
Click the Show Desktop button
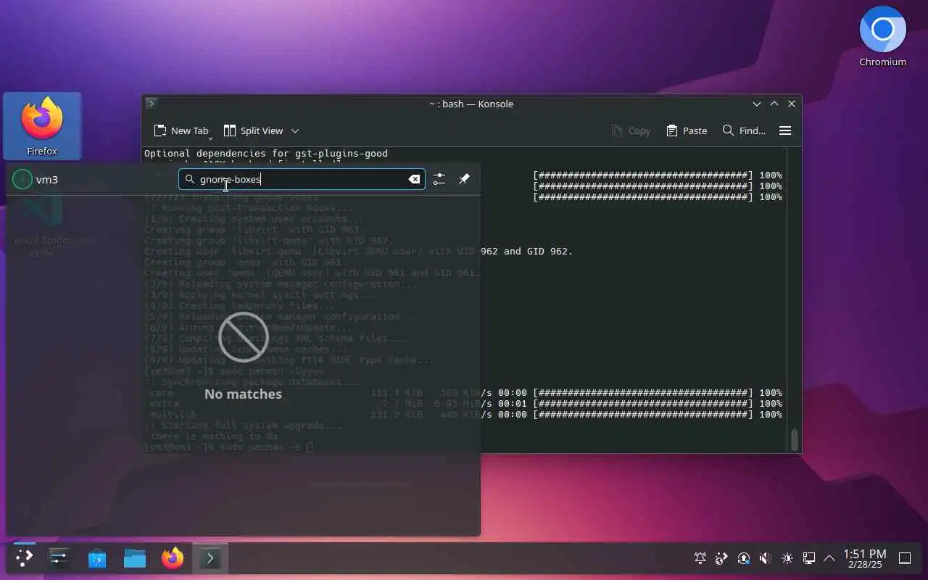click(x=905, y=558)
